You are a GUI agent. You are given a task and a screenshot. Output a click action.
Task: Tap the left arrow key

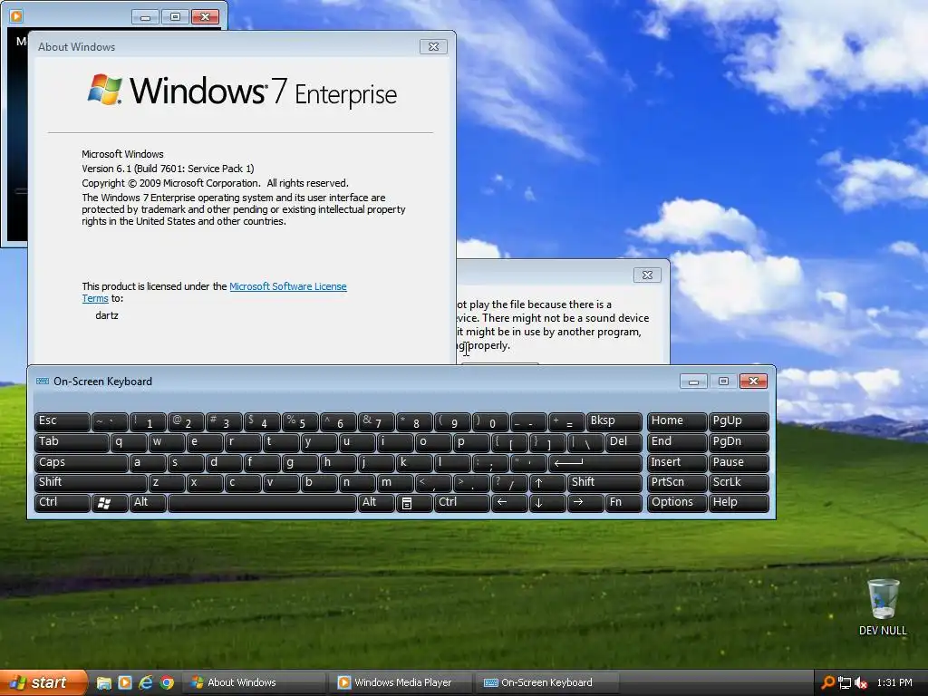tap(509, 503)
